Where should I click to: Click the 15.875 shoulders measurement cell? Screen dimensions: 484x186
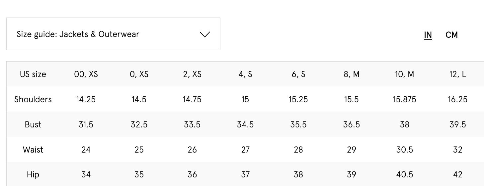(x=404, y=99)
